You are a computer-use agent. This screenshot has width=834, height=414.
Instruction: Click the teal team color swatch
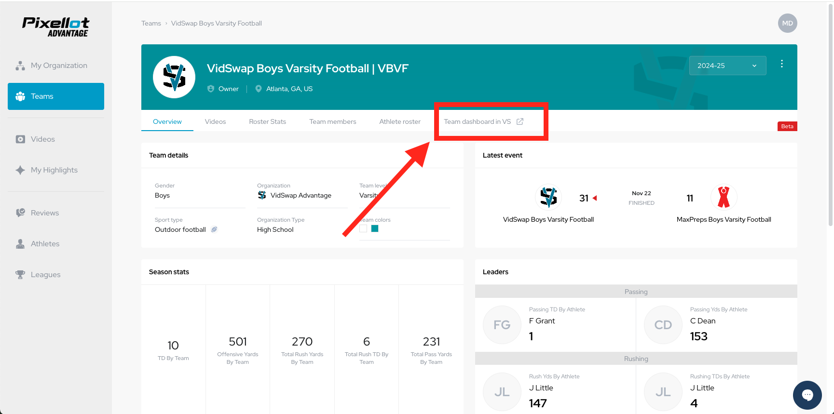[x=375, y=228]
